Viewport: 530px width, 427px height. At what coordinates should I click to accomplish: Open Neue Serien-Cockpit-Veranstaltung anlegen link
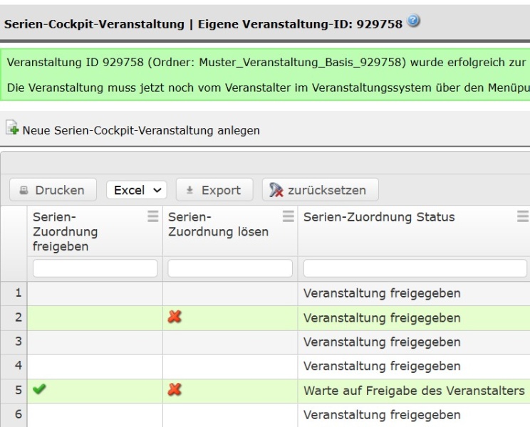pos(141,130)
